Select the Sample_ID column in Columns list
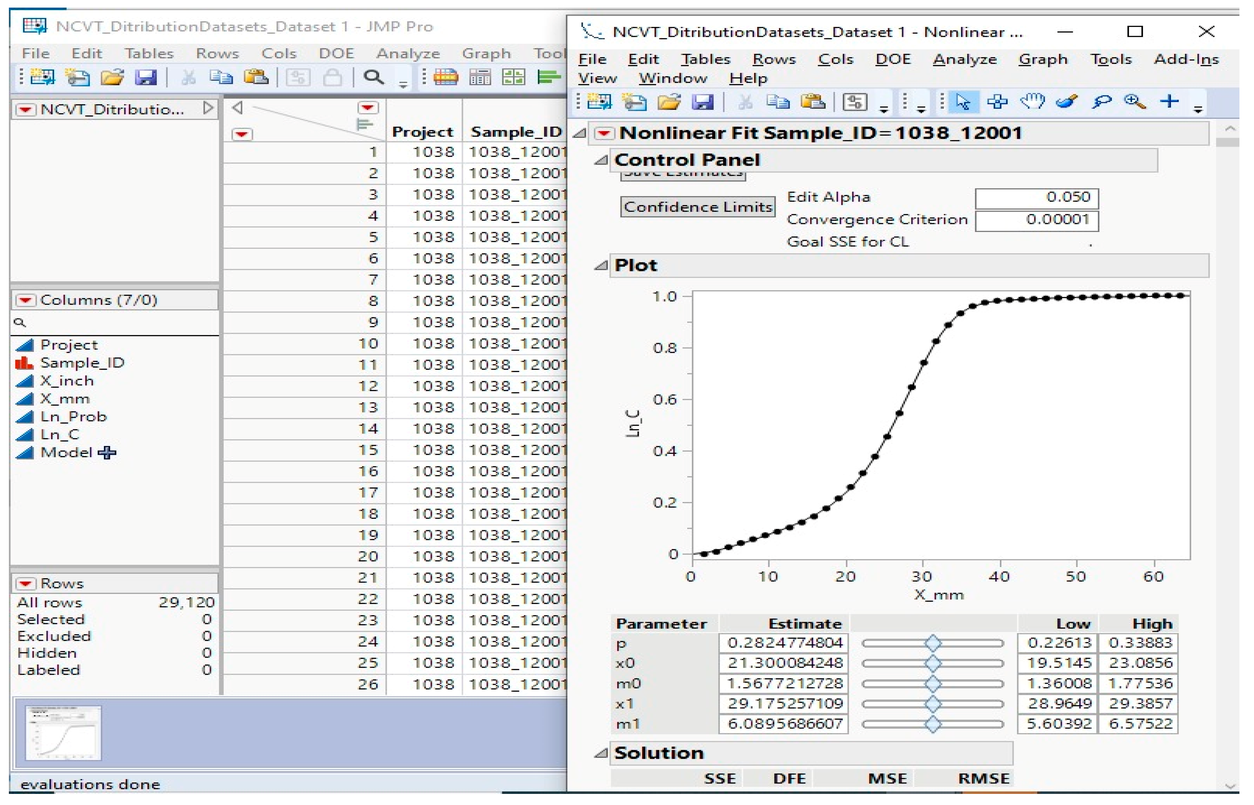 (81, 363)
